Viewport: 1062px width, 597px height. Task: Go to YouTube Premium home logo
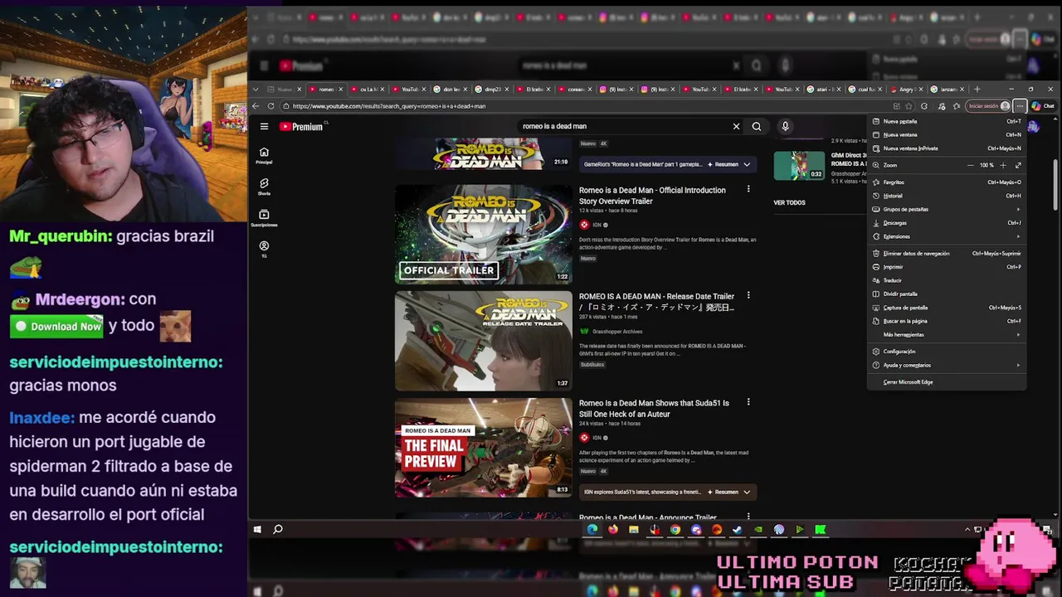click(301, 126)
